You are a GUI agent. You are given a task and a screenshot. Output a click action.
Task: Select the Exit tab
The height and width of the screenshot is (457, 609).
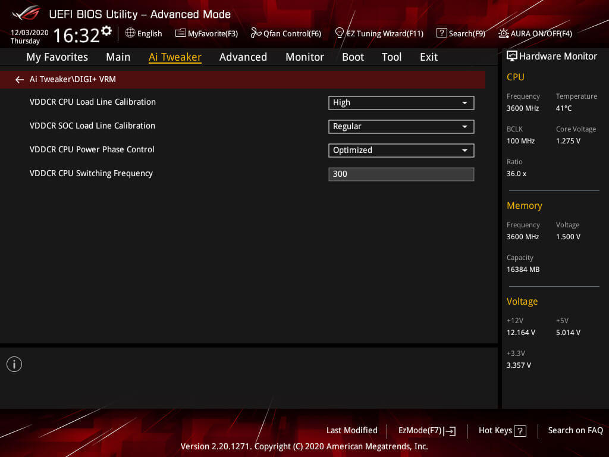click(x=429, y=57)
